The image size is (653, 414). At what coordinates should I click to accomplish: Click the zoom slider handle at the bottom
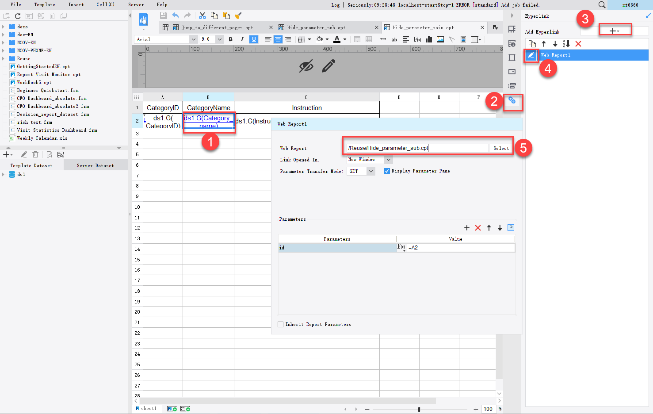tap(419, 409)
